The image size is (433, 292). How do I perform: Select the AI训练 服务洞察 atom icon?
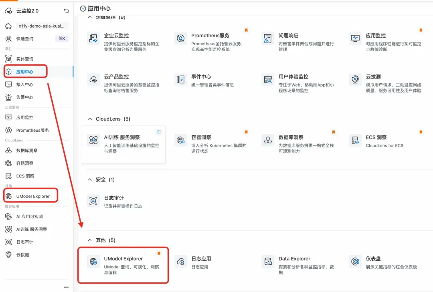tap(93, 140)
